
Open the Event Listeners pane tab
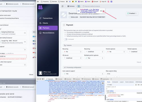tap(130, 82)
